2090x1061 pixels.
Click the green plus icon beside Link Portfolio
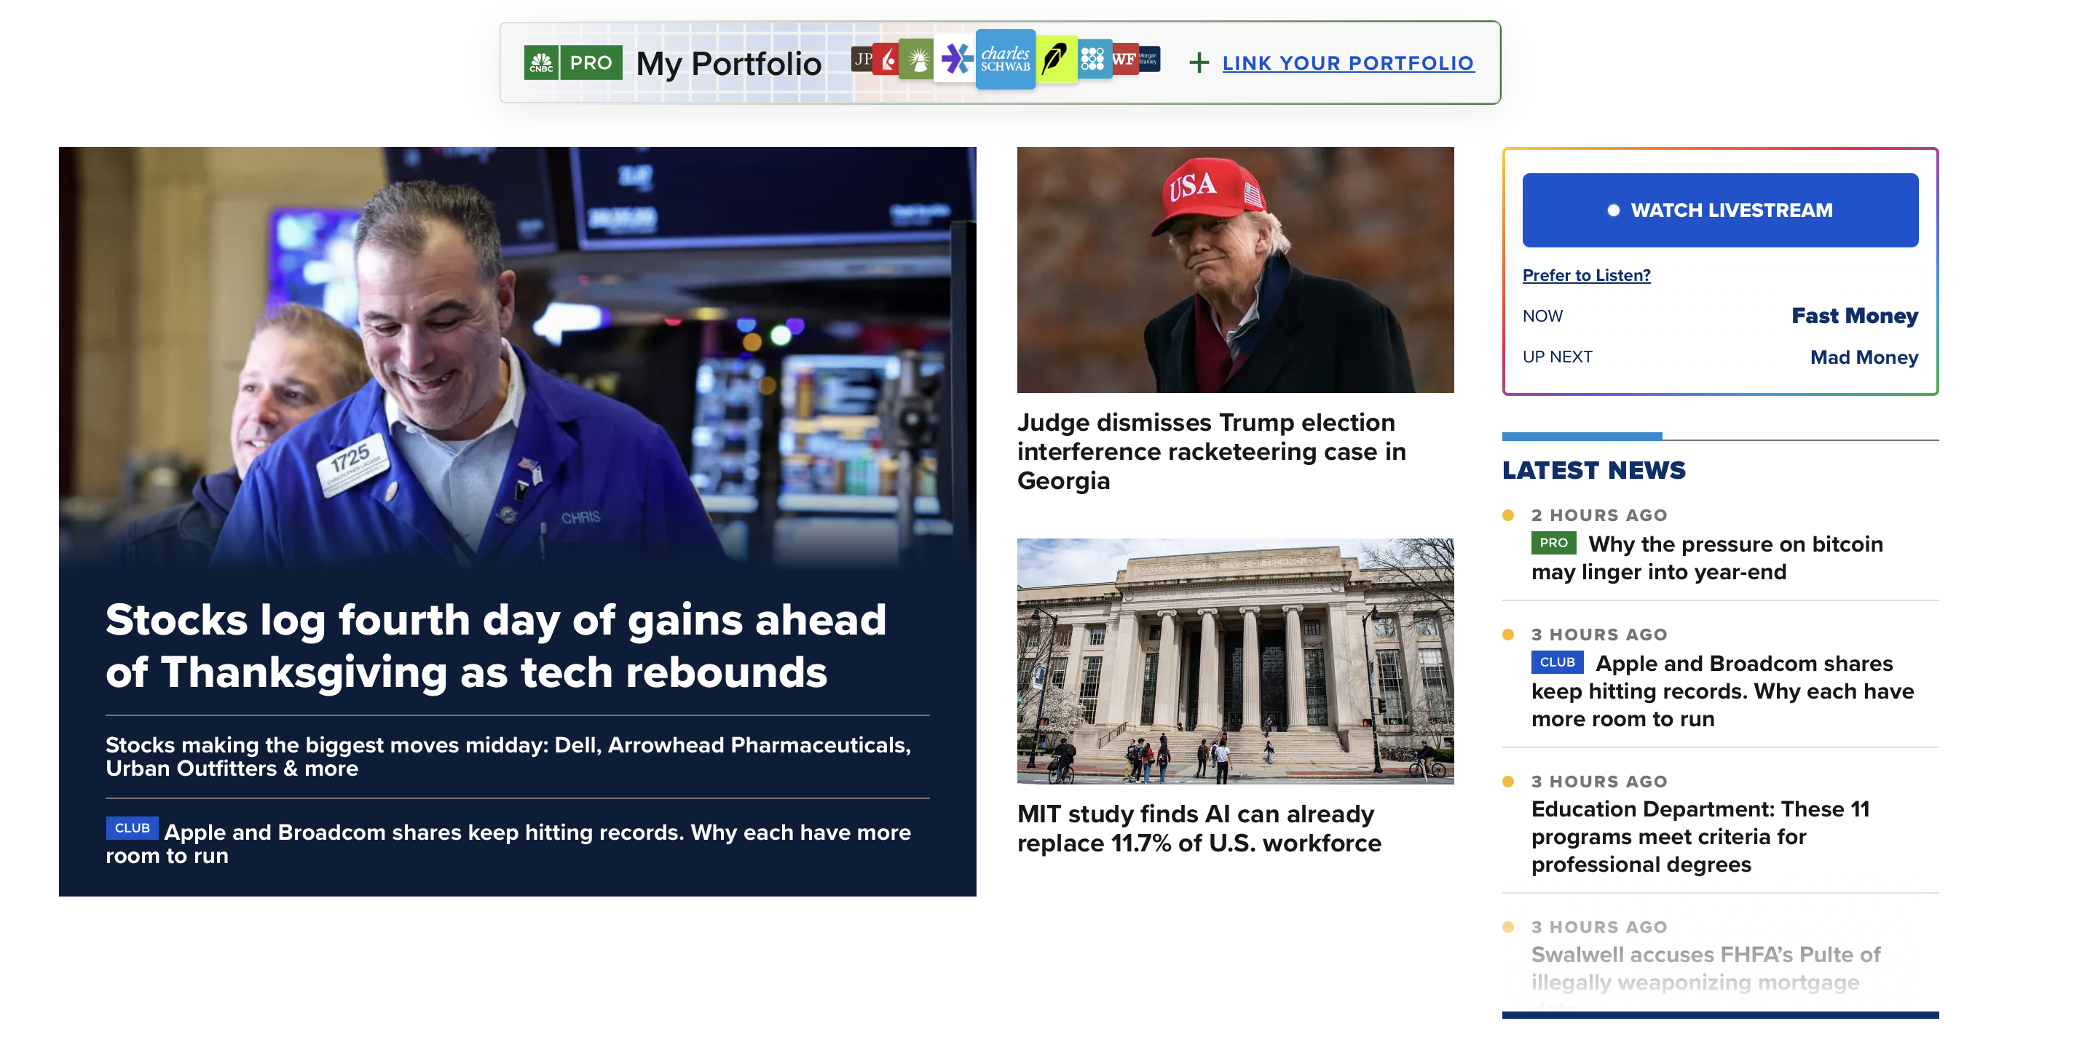1199,63
